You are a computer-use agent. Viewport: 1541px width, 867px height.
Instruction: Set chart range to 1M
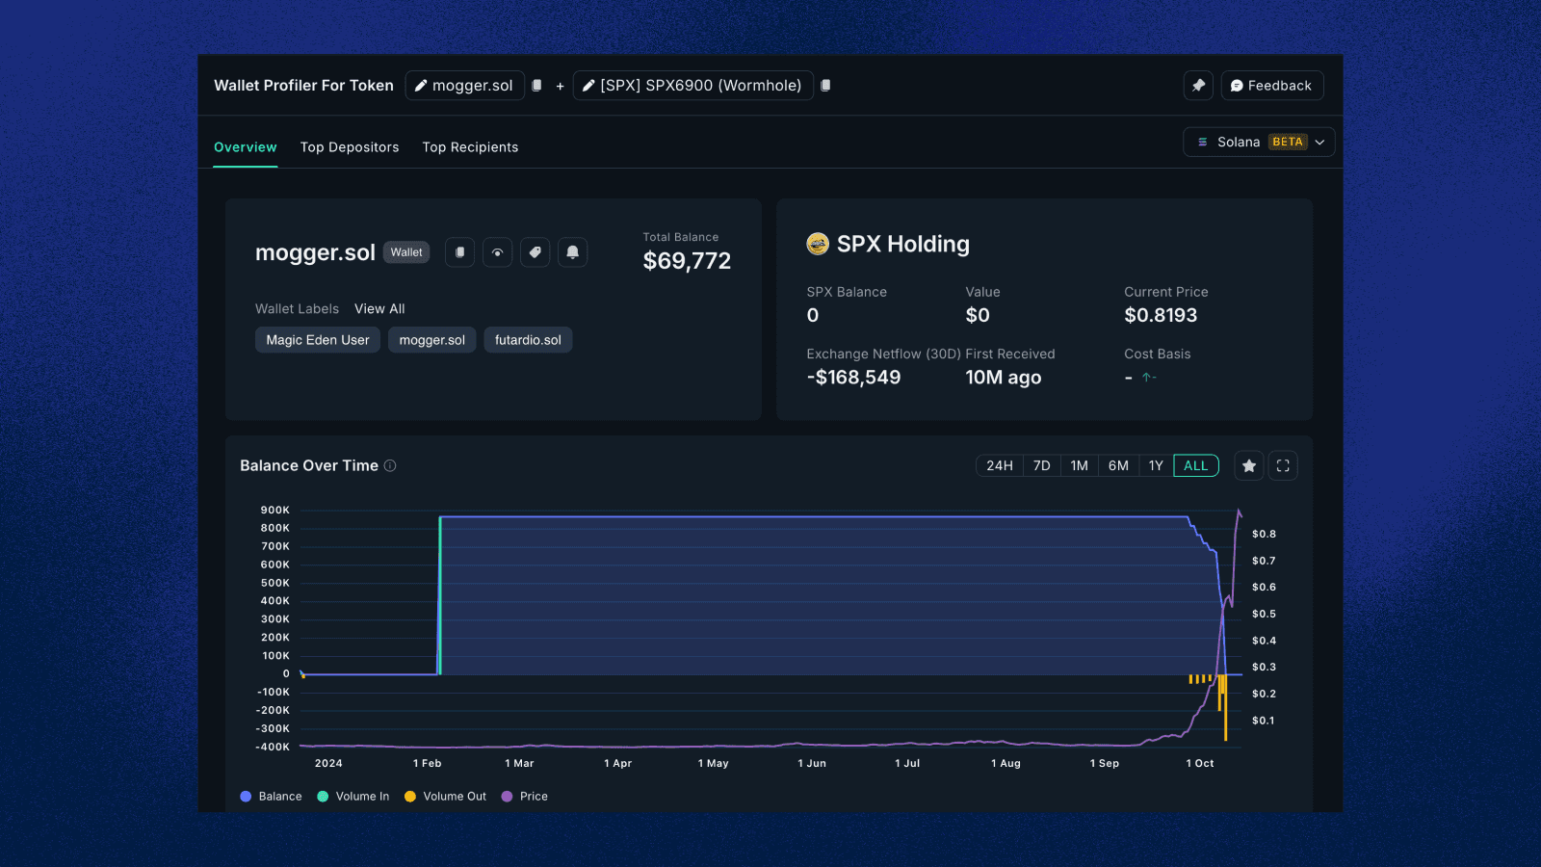[x=1080, y=465]
